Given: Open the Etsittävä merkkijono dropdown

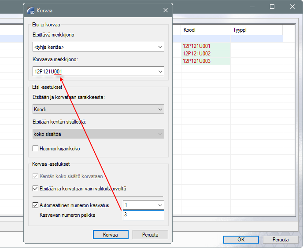Looking at the screenshot, I should (x=159, y=47).
